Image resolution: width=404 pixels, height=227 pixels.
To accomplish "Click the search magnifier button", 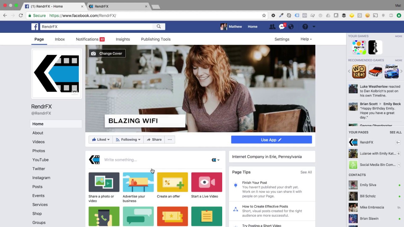I will (x=159, y=27).
